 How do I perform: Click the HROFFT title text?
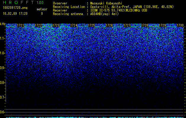pos(18,2)
